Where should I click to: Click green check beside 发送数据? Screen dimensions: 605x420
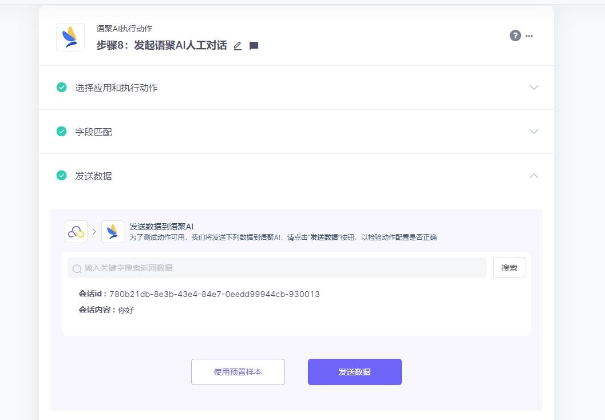coord(61,176)
